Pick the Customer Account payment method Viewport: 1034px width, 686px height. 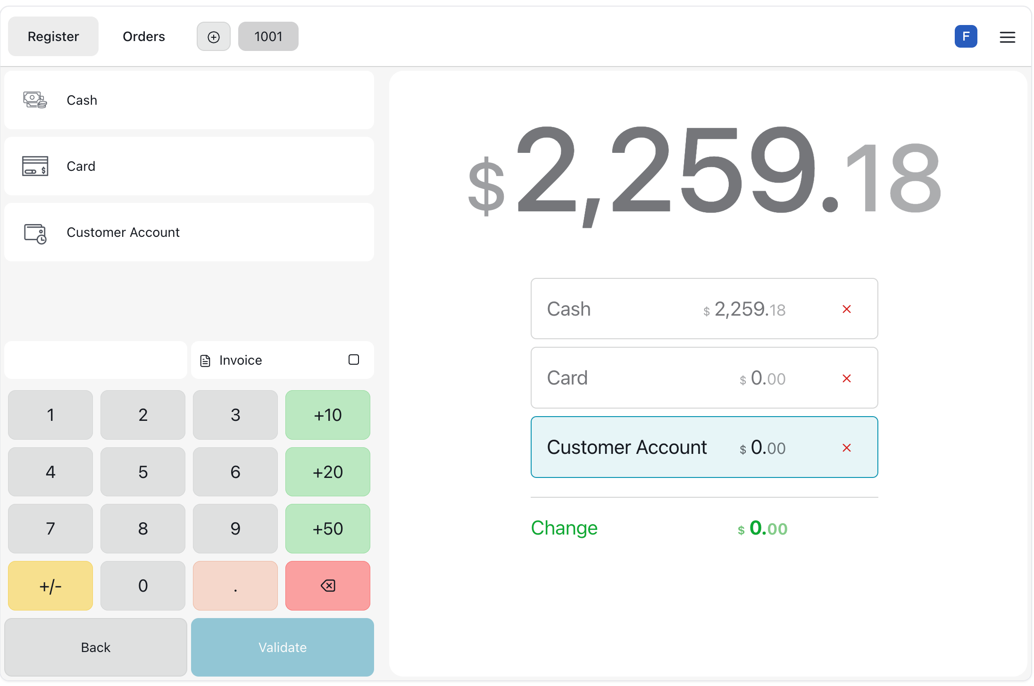point(189,232)
